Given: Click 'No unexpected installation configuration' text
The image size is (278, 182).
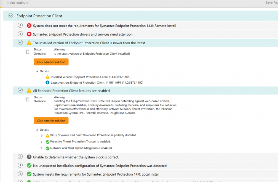Looking at the screenshot, I should click(x=100, y=166).
